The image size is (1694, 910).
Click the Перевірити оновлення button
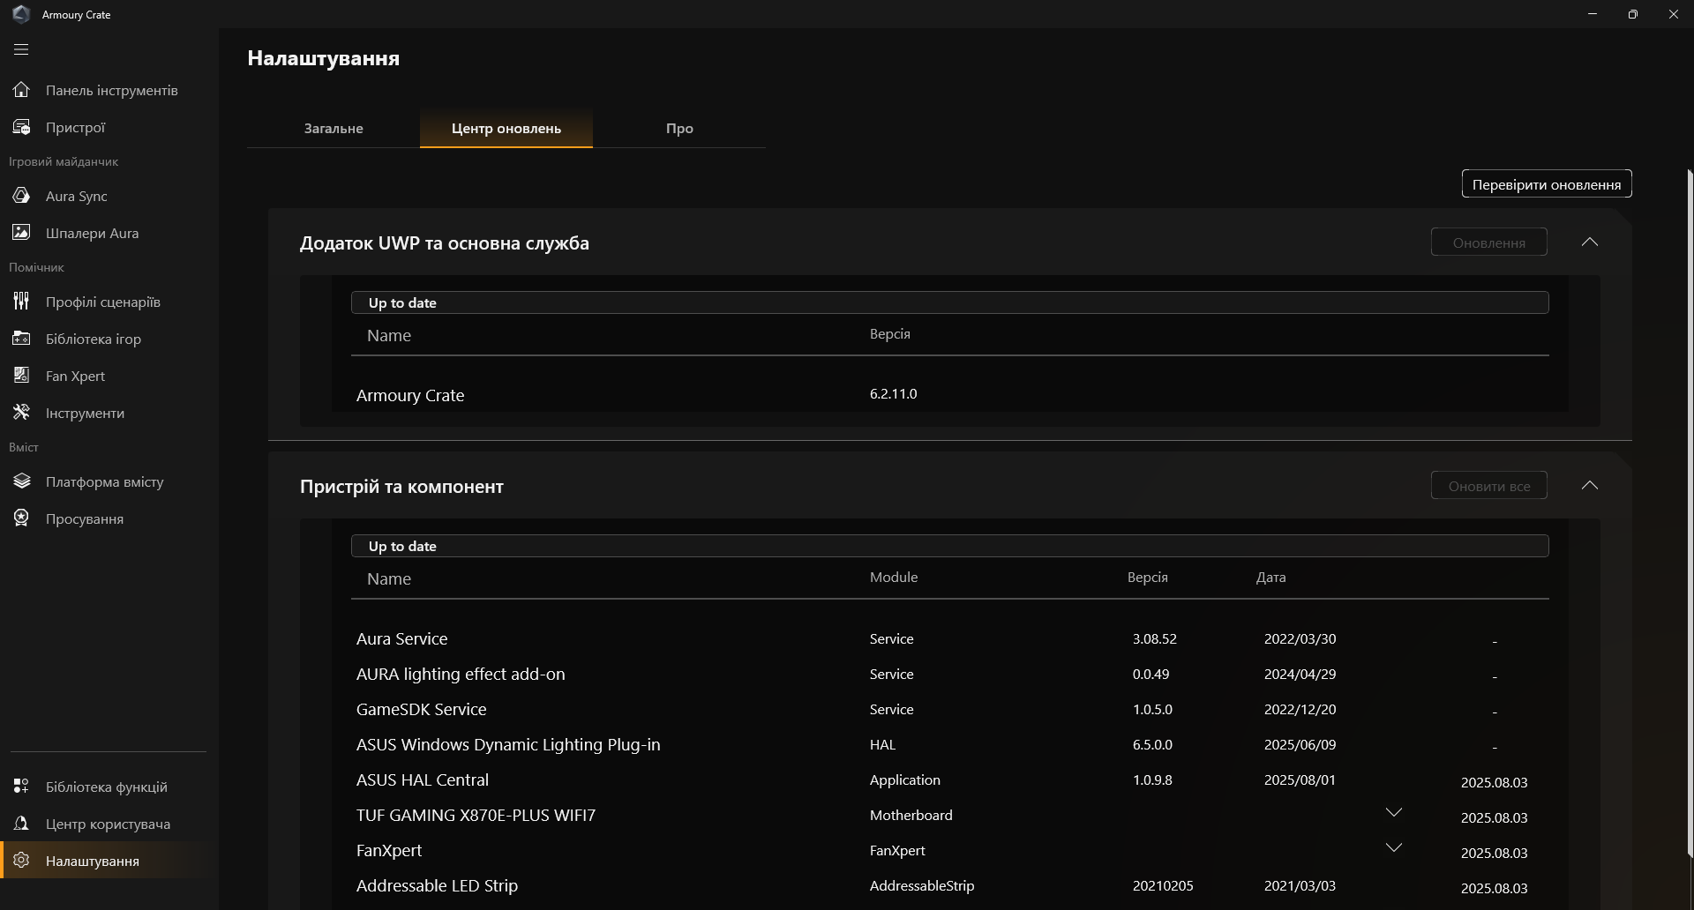(1547, 184)
